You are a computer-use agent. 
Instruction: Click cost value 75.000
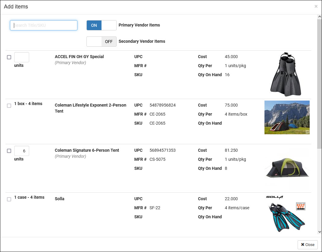pos(231,105)
